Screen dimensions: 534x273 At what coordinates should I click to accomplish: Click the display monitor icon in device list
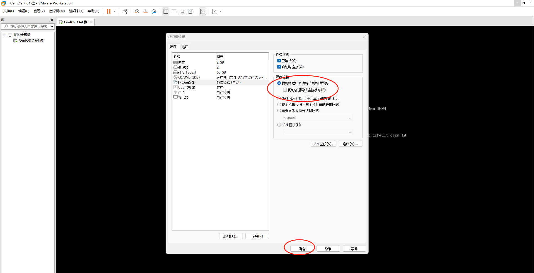coord(175,97)
